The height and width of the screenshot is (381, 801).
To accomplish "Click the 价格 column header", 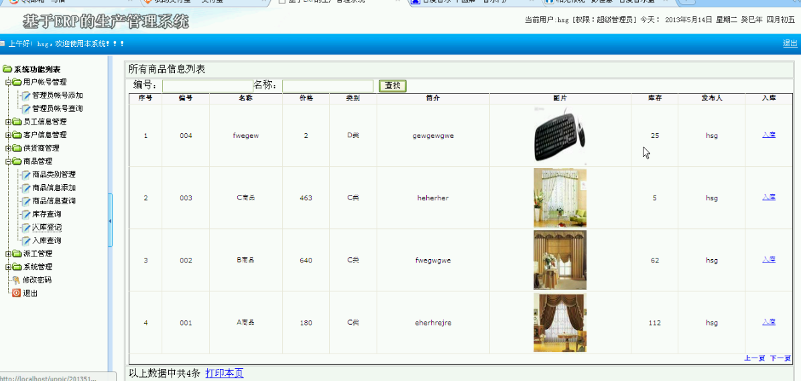I will (306, 98).
